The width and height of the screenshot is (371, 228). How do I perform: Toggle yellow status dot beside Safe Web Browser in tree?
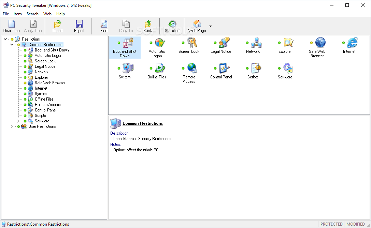(x=25, y=83)
